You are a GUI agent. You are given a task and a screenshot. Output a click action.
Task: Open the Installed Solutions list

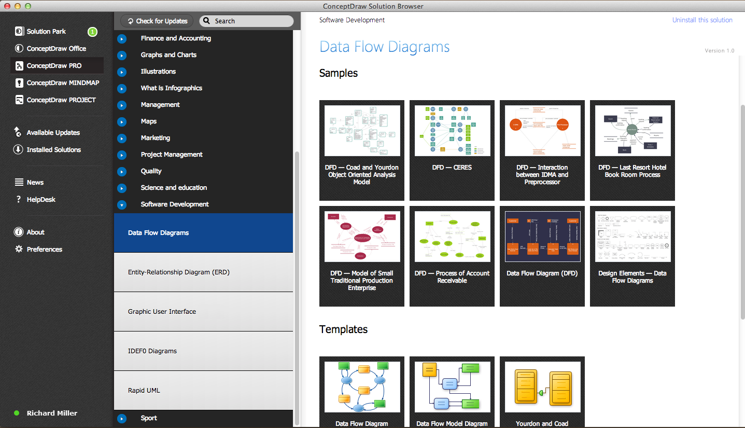(x=54, y=149)
